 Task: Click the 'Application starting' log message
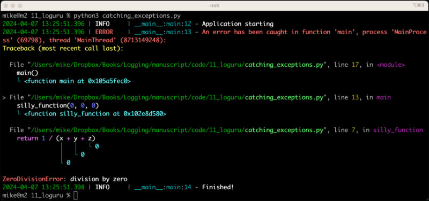coord(238,24)
